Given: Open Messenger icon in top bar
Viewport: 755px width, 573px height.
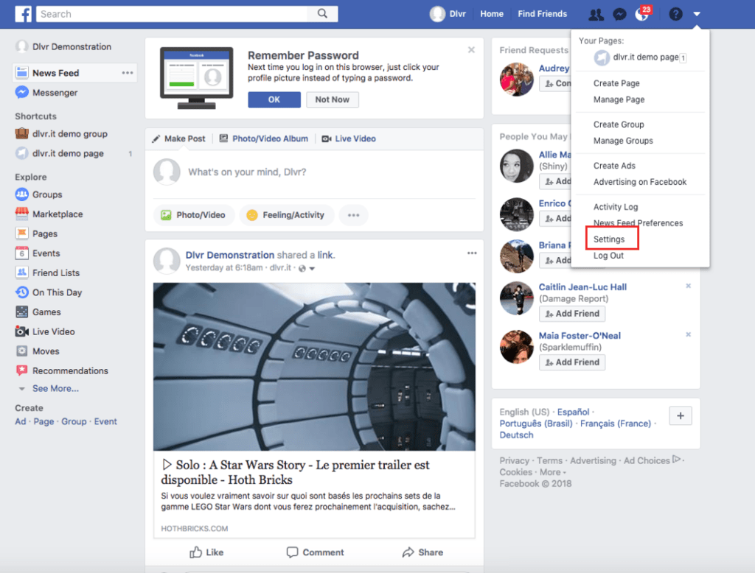Looking at the screenshot, I should (619, 15).
